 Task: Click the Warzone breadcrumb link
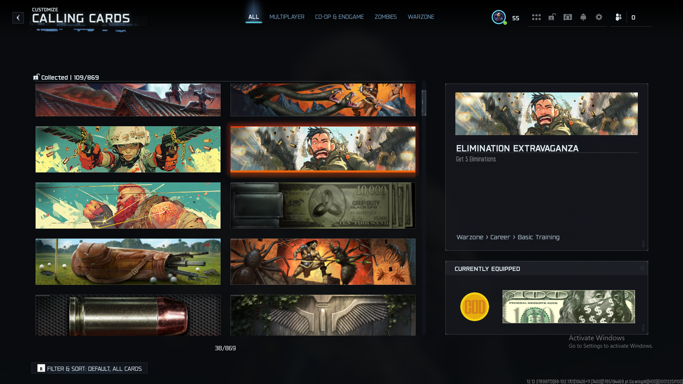point(470,237)
